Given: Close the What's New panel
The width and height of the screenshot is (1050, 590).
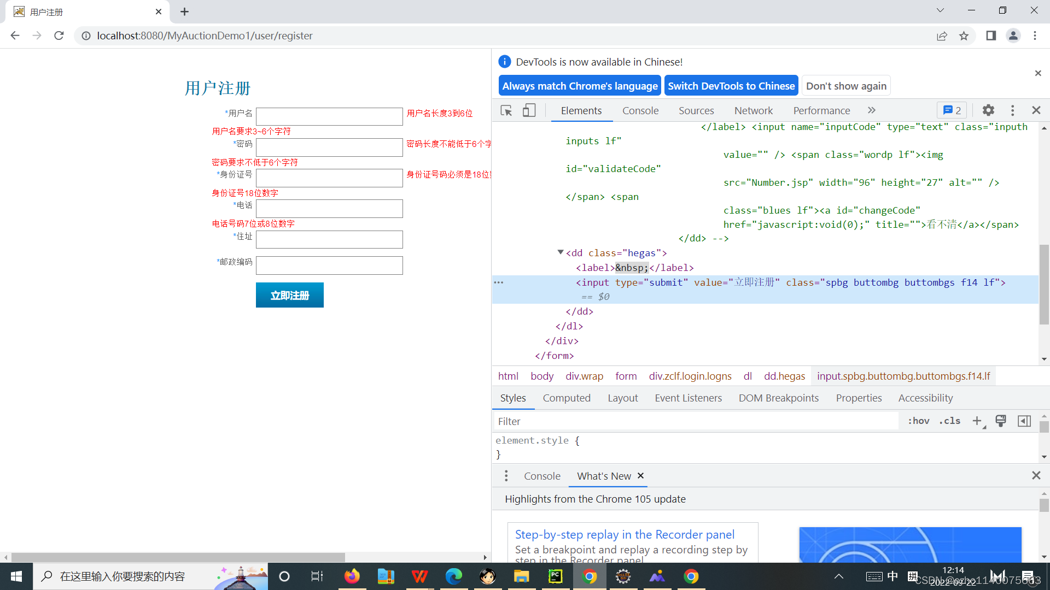Looking at the screenshot, I should pos(640,475).
